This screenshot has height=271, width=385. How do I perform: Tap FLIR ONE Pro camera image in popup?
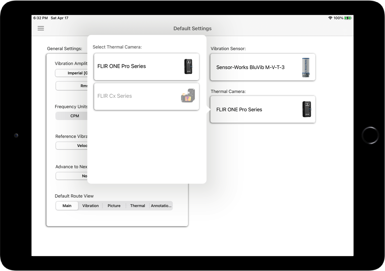188,67
